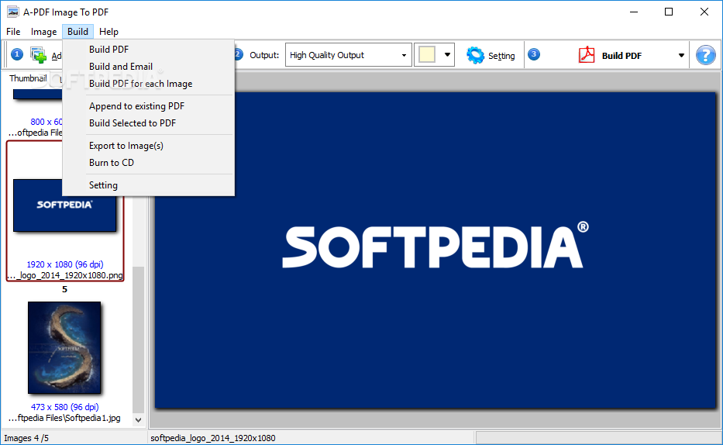Choose Build PDF from the Build menu

149,50
